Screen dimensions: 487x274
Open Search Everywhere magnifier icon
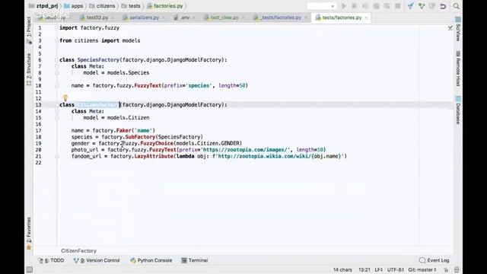click(456, 6)
